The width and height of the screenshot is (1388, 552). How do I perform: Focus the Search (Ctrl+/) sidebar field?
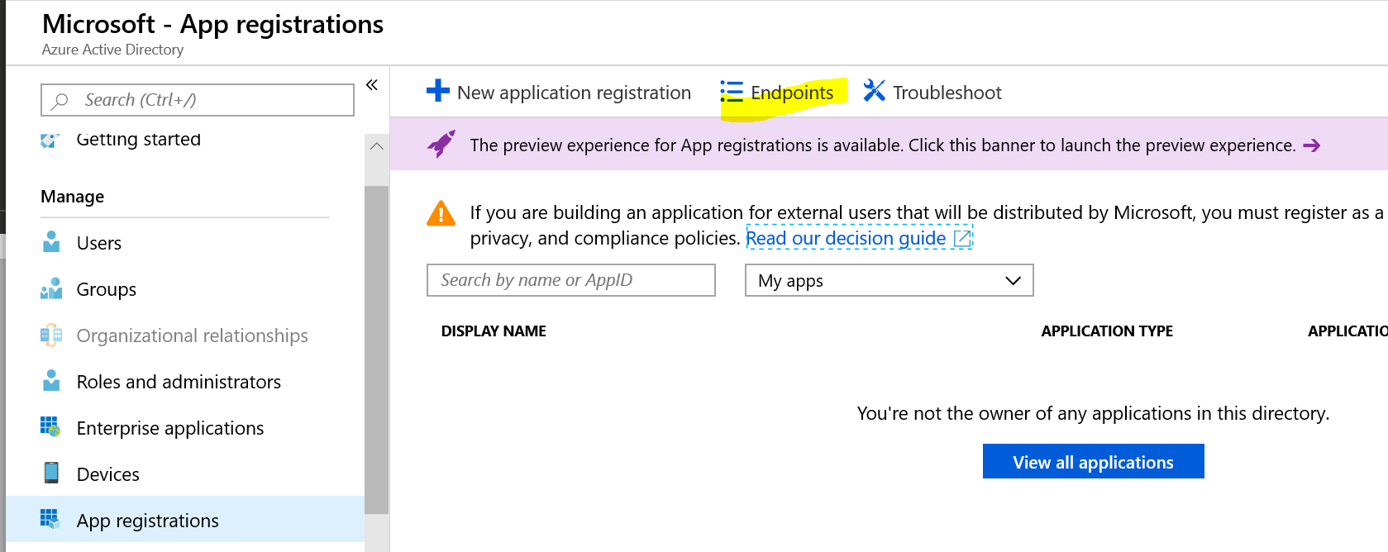tap(198, 100)
